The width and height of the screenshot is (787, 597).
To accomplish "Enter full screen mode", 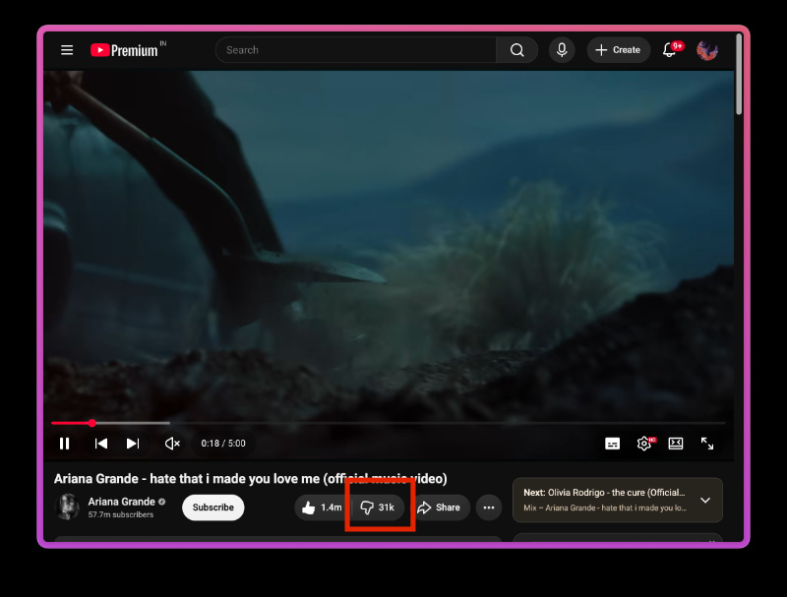I will coord(707,444).
